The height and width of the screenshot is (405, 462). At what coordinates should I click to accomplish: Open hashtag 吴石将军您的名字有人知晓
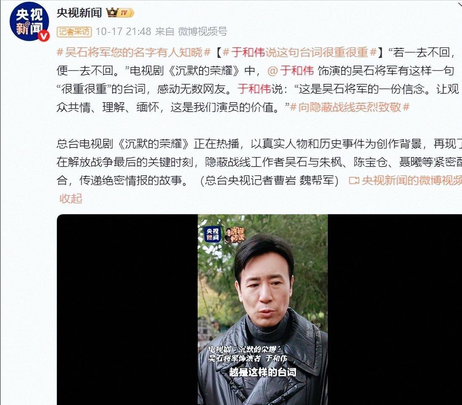(x=133, y=52)
